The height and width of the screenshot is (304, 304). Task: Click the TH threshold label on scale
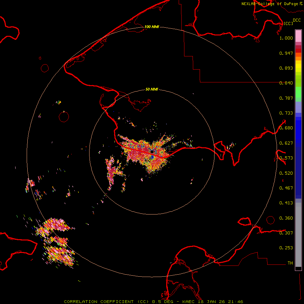(x=290, y=263)
